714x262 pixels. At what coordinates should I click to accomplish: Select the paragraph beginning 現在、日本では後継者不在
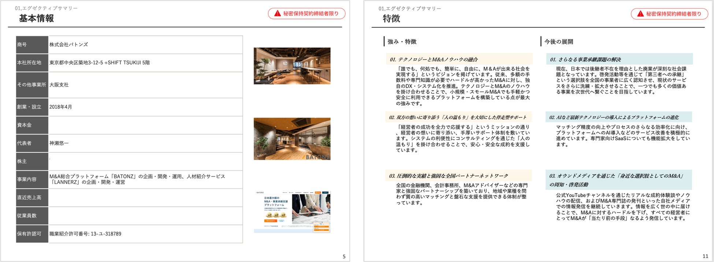click(x=621, y=80)
